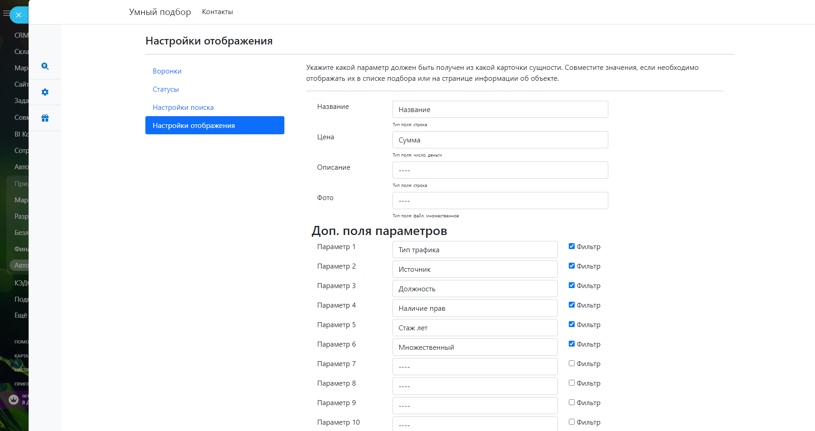Click the gift box icon in sidebar
This screenshot has width=815, height=431.
45,118
